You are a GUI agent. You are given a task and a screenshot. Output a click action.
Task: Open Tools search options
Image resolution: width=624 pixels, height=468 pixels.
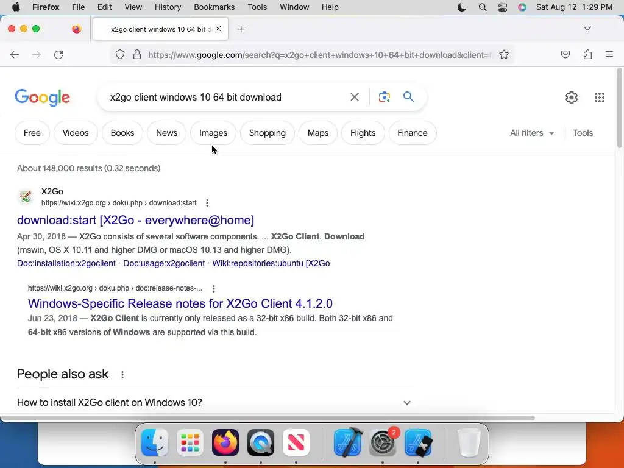coord(583,133)
